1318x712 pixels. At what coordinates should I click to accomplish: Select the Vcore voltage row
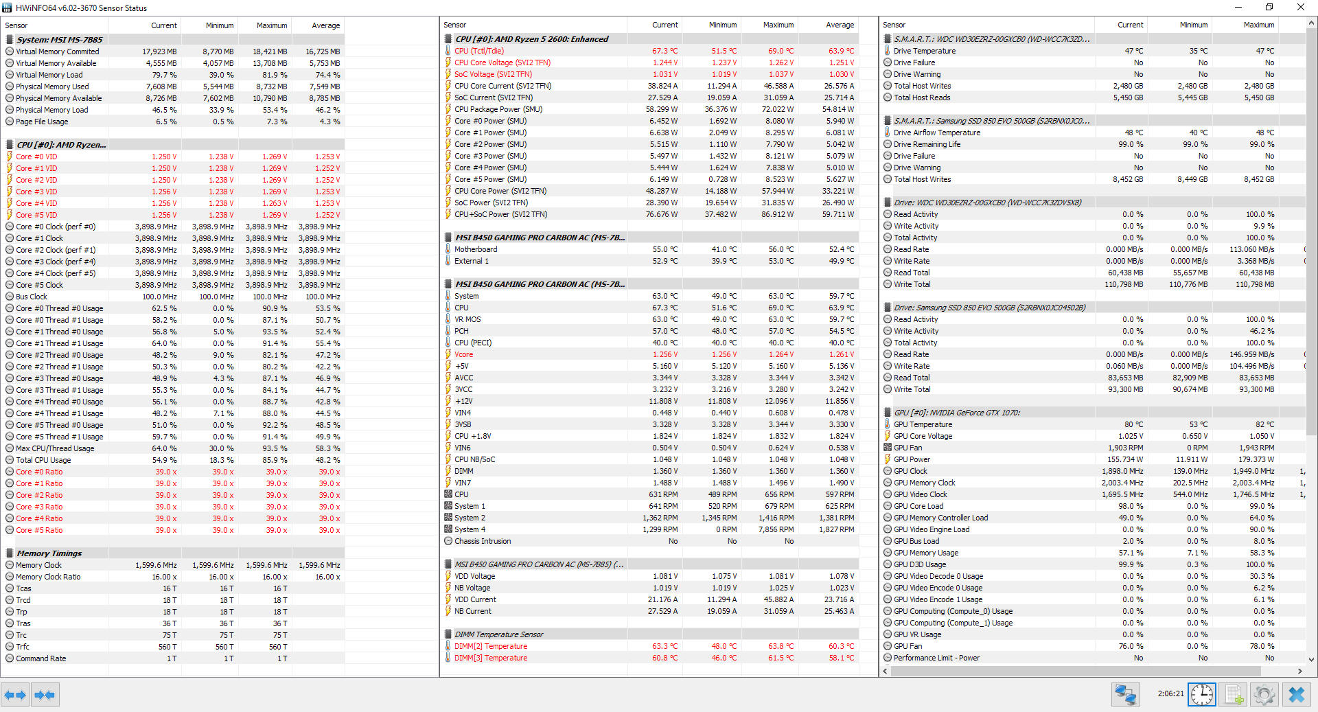(651, 354)
